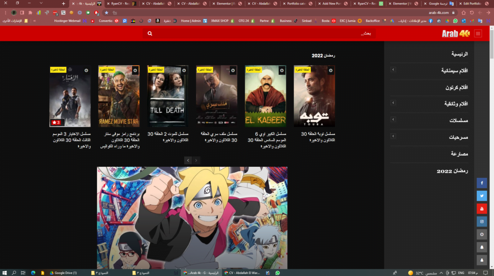This screenshot has height=276, width=494.
Task: Expand the مسلسلات submenu chevron
Action: click(393, 120)
